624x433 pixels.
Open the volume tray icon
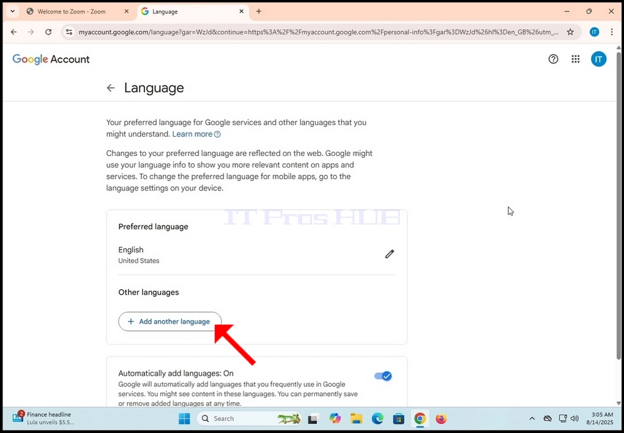coord(574,418)
